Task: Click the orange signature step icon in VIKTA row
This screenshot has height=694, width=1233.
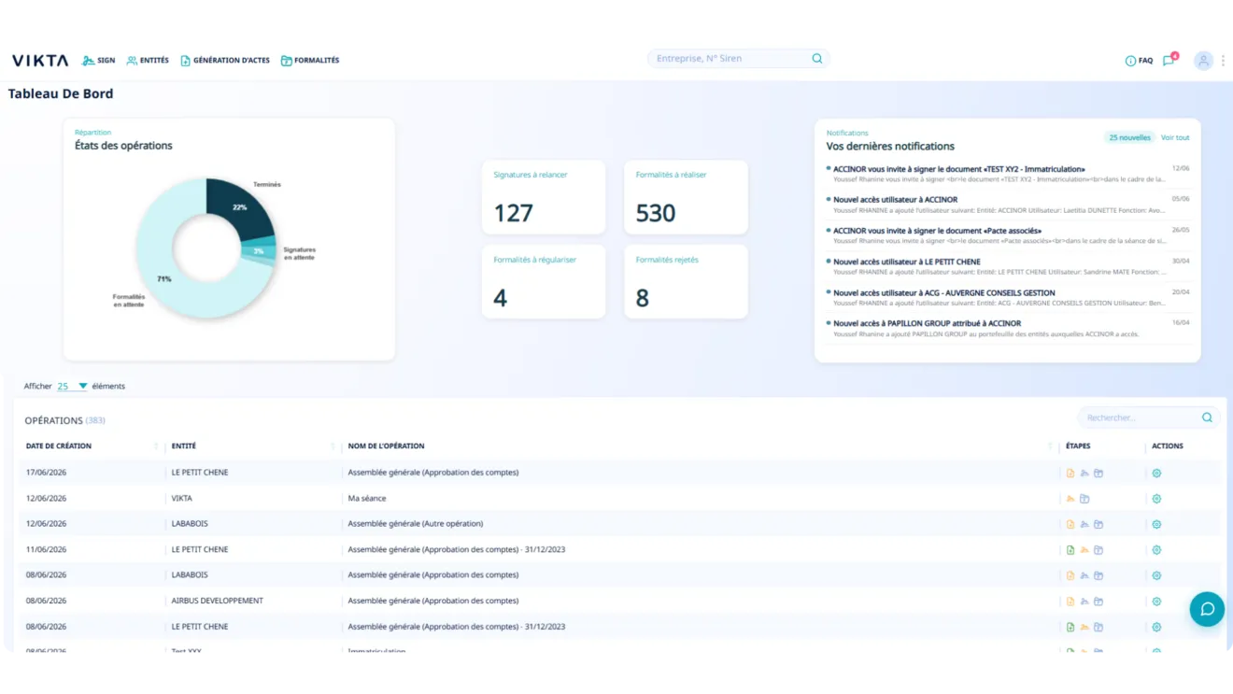Action: (1070, 499)
